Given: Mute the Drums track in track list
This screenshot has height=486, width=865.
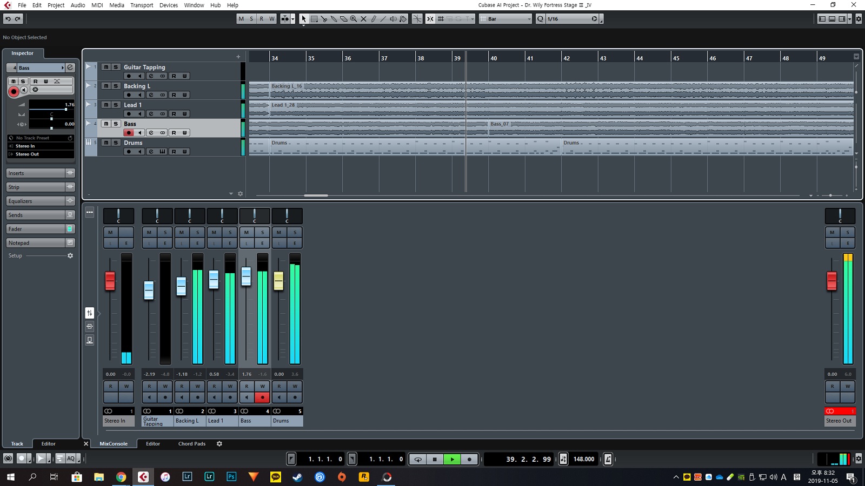Looking at the screenshot, I should 107,143.
